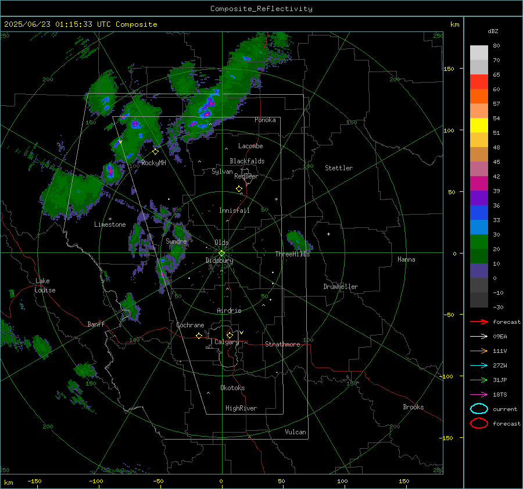Click the Innisfail city label
This screenshot has width=523, height=489.
click(x=234, y=210)
